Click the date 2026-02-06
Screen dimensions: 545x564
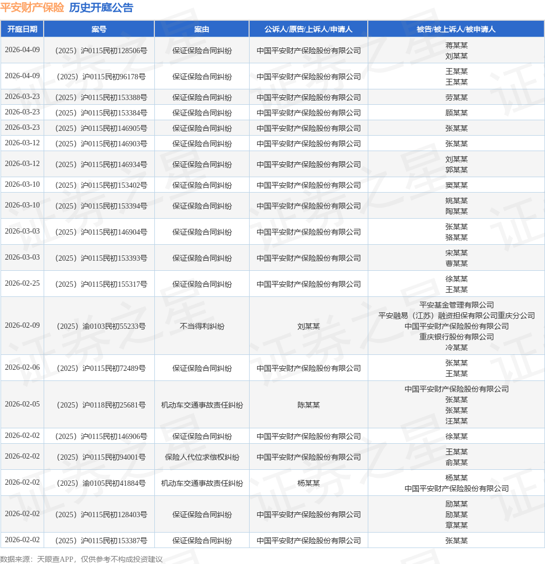click(x=22, y=367)
